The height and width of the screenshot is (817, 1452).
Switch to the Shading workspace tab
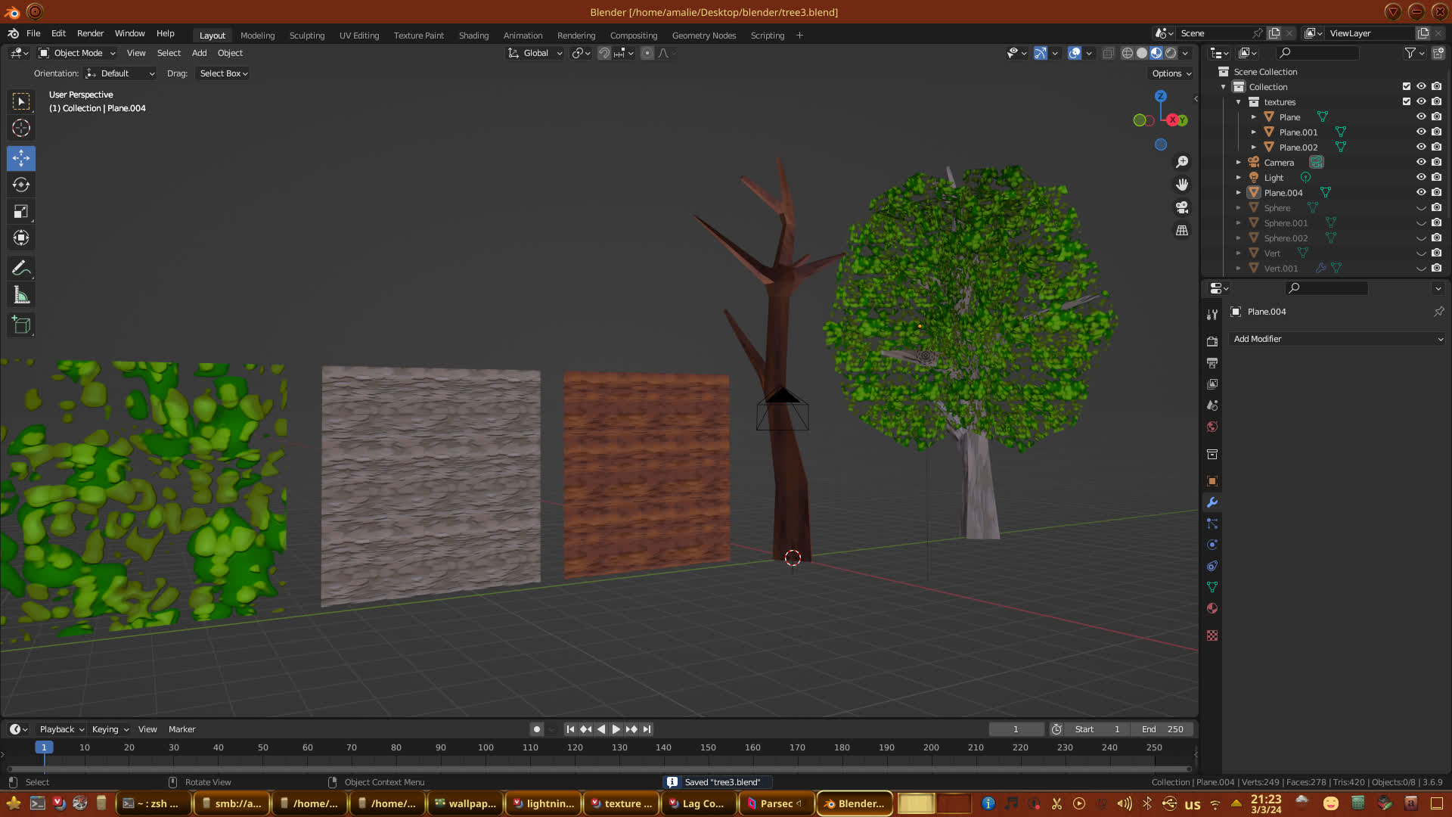click(473, 36)
